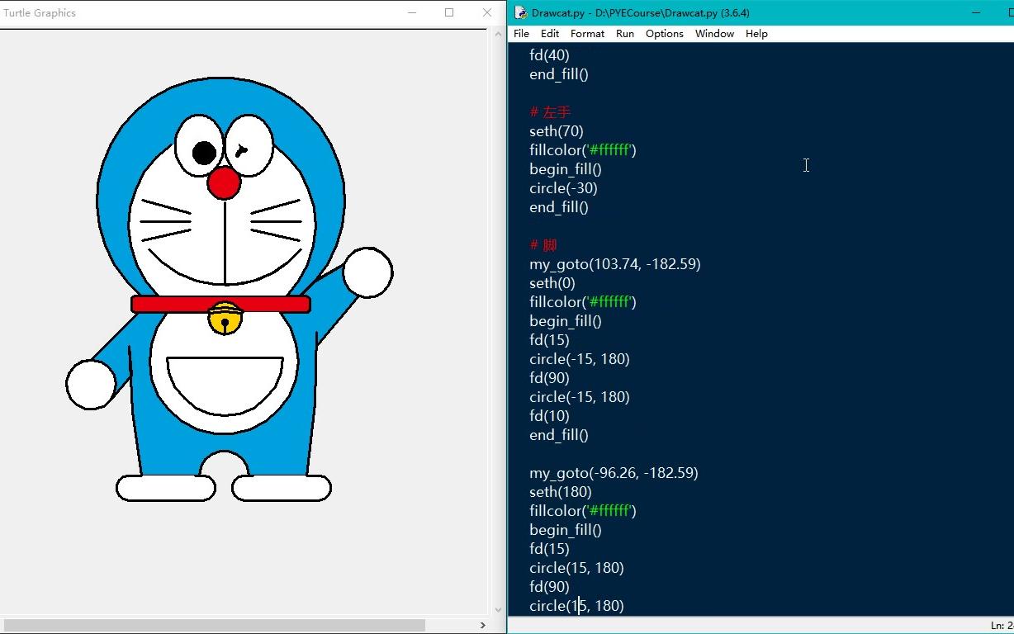
Task: Click the my_goto(-96.26, -182.59) line
Action: click(614, 473)
